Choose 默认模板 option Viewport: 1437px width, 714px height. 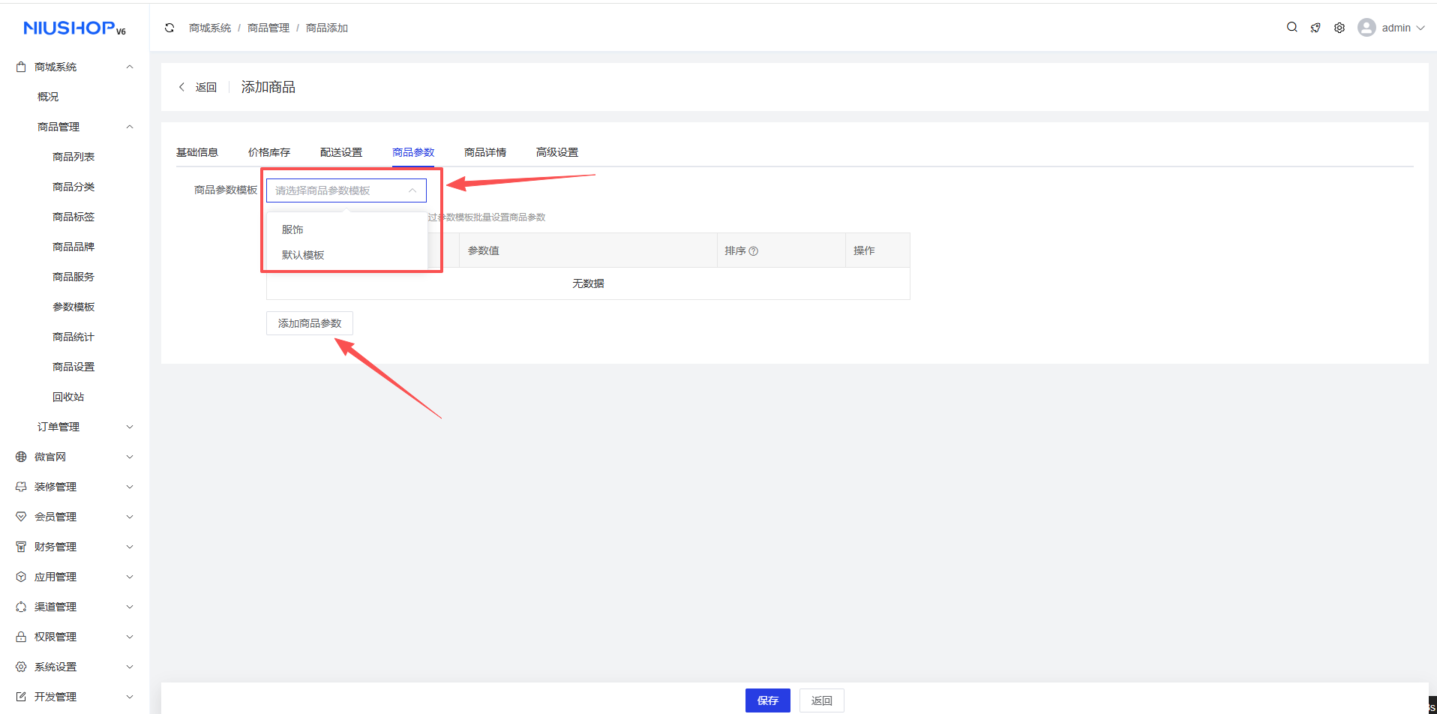tap(303, 255)
